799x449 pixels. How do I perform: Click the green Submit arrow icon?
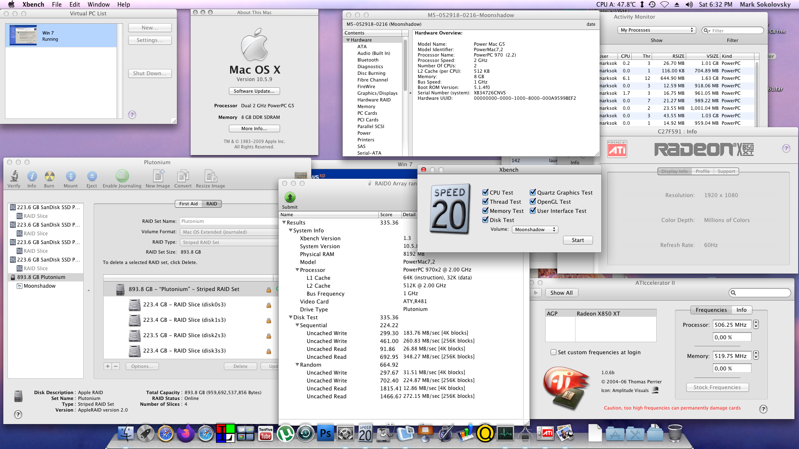pyautogui.click(x=290, y=197)
